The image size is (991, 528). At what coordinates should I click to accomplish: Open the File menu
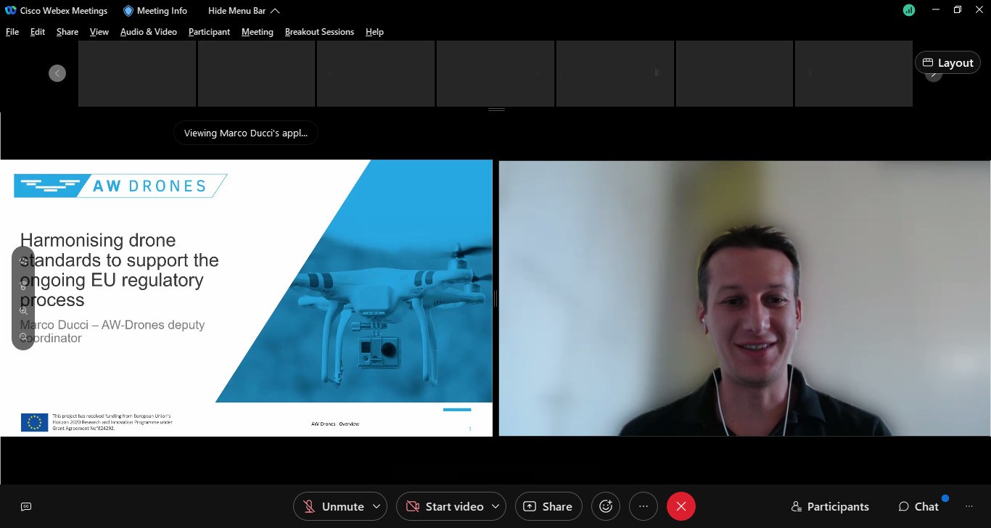tap(12, 32)
